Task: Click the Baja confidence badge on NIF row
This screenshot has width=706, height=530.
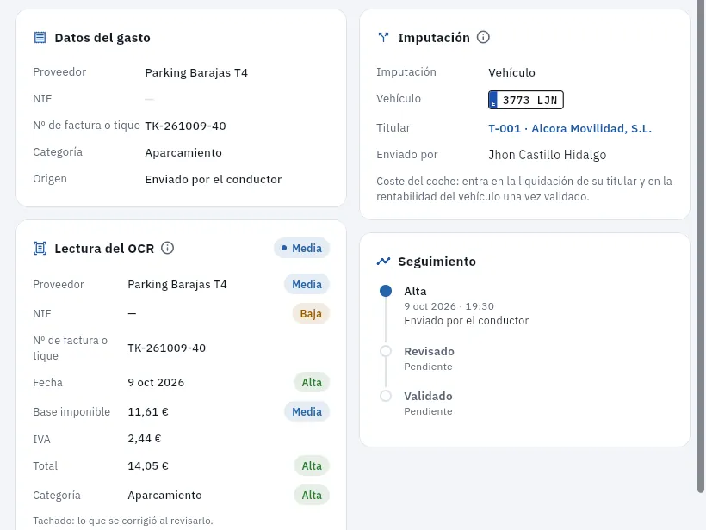Action: coord(311,313)
